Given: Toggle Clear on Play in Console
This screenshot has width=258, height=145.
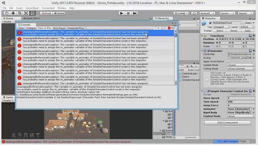Looking at the screenshot, I should coord(45,28).
